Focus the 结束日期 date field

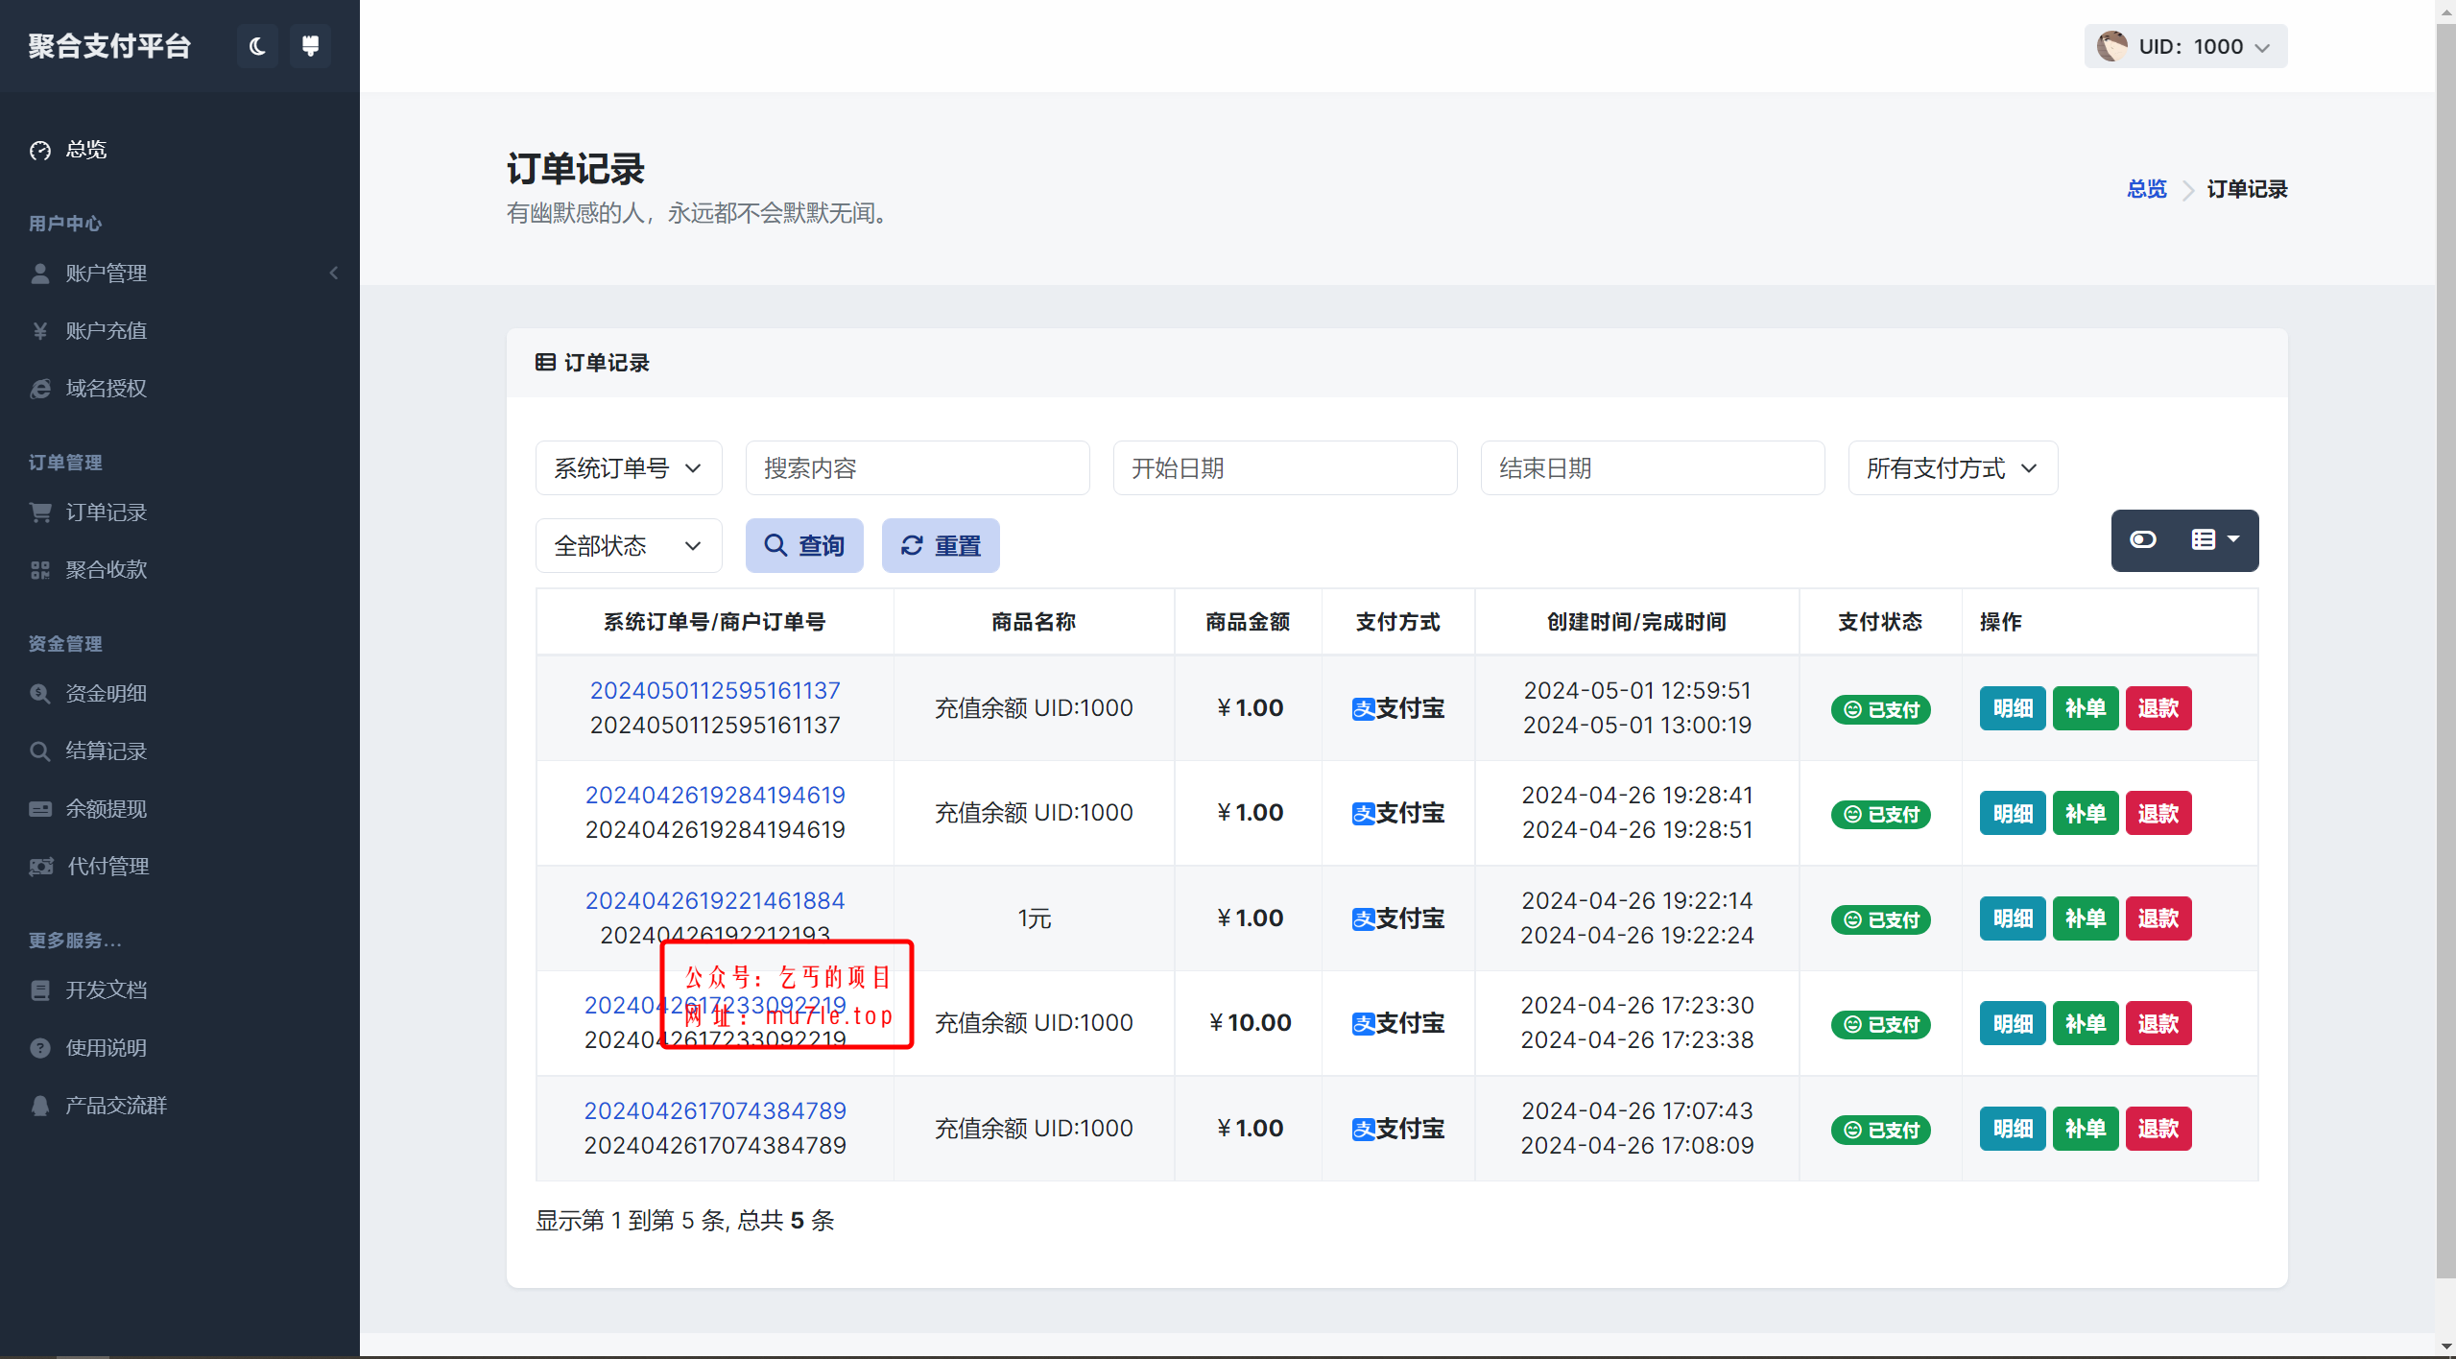[1653, 468]
